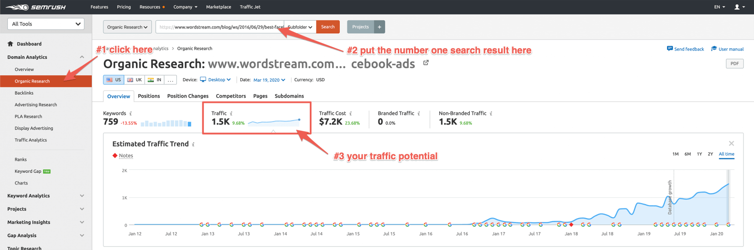Open Resources in the top navigation
754x250 pixels.
coord(150,7)
